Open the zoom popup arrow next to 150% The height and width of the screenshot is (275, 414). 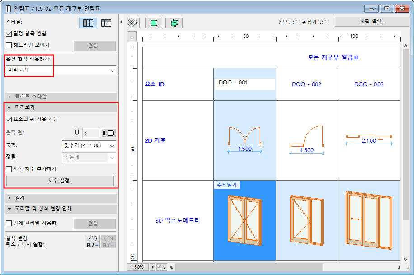(x=152, y=267)
